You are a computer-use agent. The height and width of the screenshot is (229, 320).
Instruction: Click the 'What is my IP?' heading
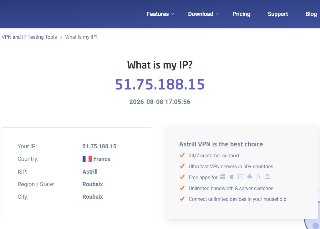[x=160, y=65]
